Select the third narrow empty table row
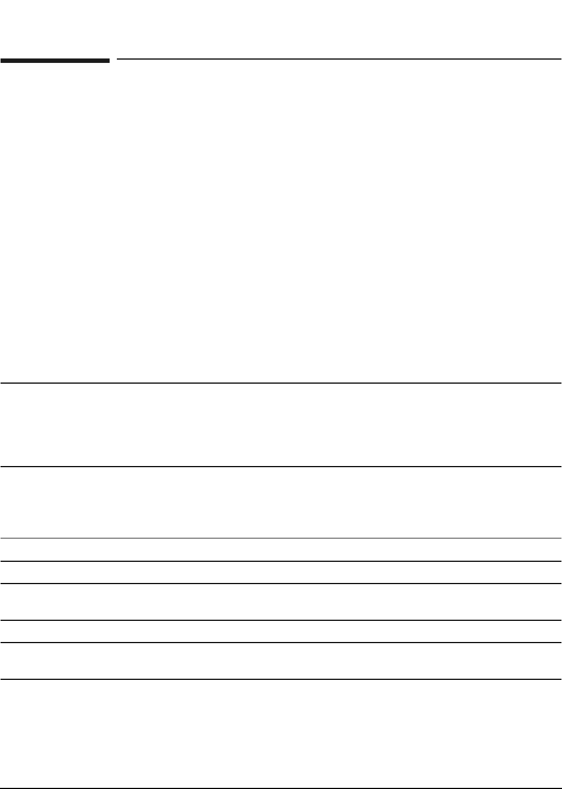Image resolution: width=562 pixels, height=789 pixels. click(280, 631)
